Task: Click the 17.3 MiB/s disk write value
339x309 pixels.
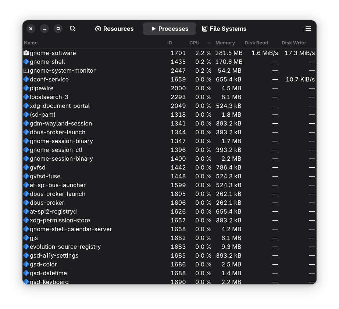Action: pyautogui.click(x=300, y=53)
